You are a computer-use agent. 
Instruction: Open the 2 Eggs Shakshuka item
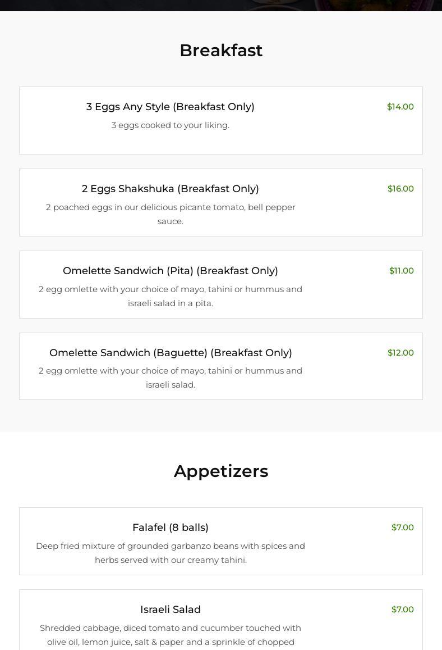coord(171,189)
